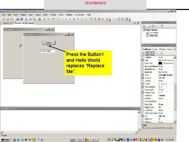Open the TextBox1 object selector dropdown
This screenshot has width=189, height=142.
point(175,49)
